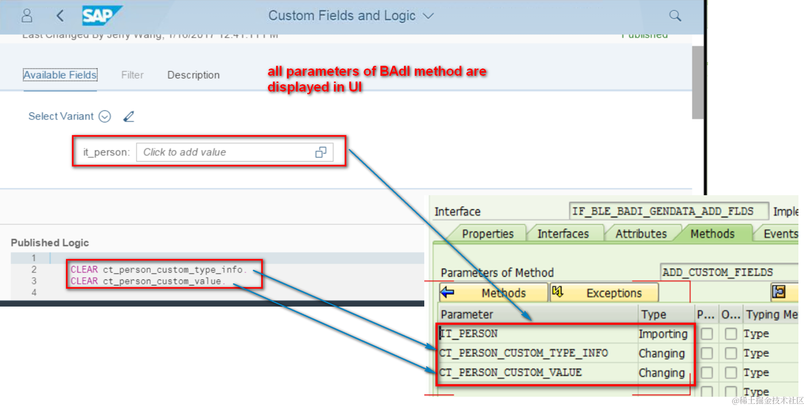This screenshot has width=807, height=408.
Task: Click the SAP logo
Action: click(x=102, y=16)
